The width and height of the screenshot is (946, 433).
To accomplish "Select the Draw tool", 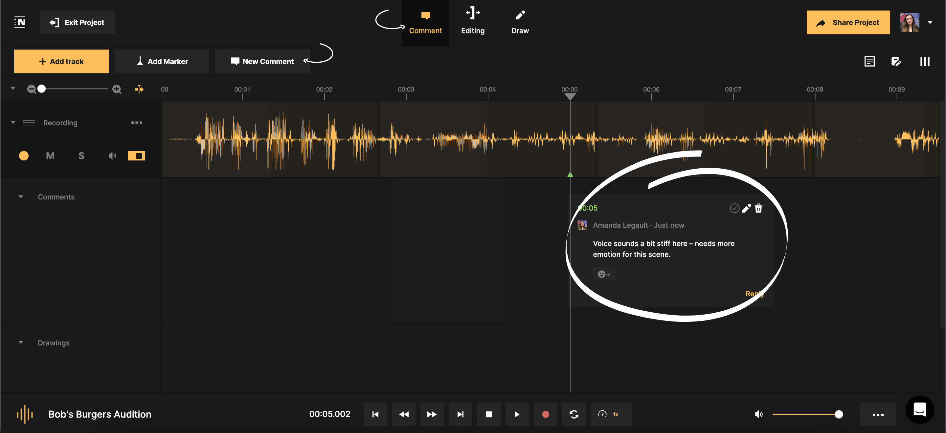I will pos(520,22).
